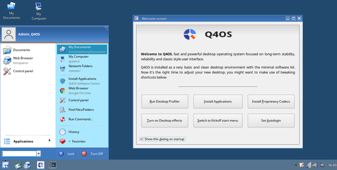Maximize the Welcome screen window
The image size is (337, 170).
(293, 19)
